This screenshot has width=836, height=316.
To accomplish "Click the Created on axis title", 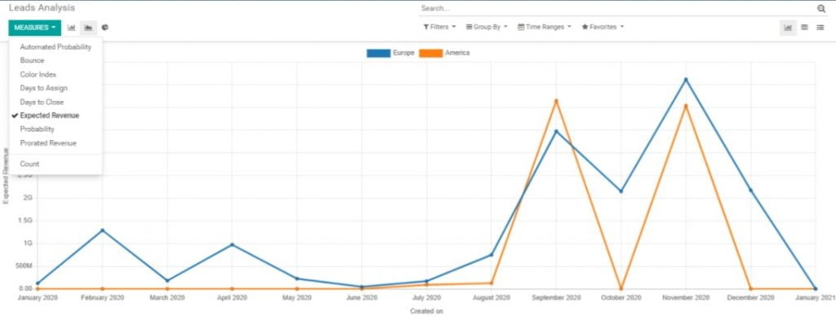I will 426,310.
